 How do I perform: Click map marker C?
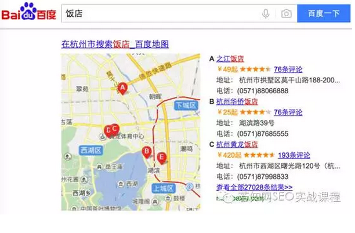tap(115, 129)
